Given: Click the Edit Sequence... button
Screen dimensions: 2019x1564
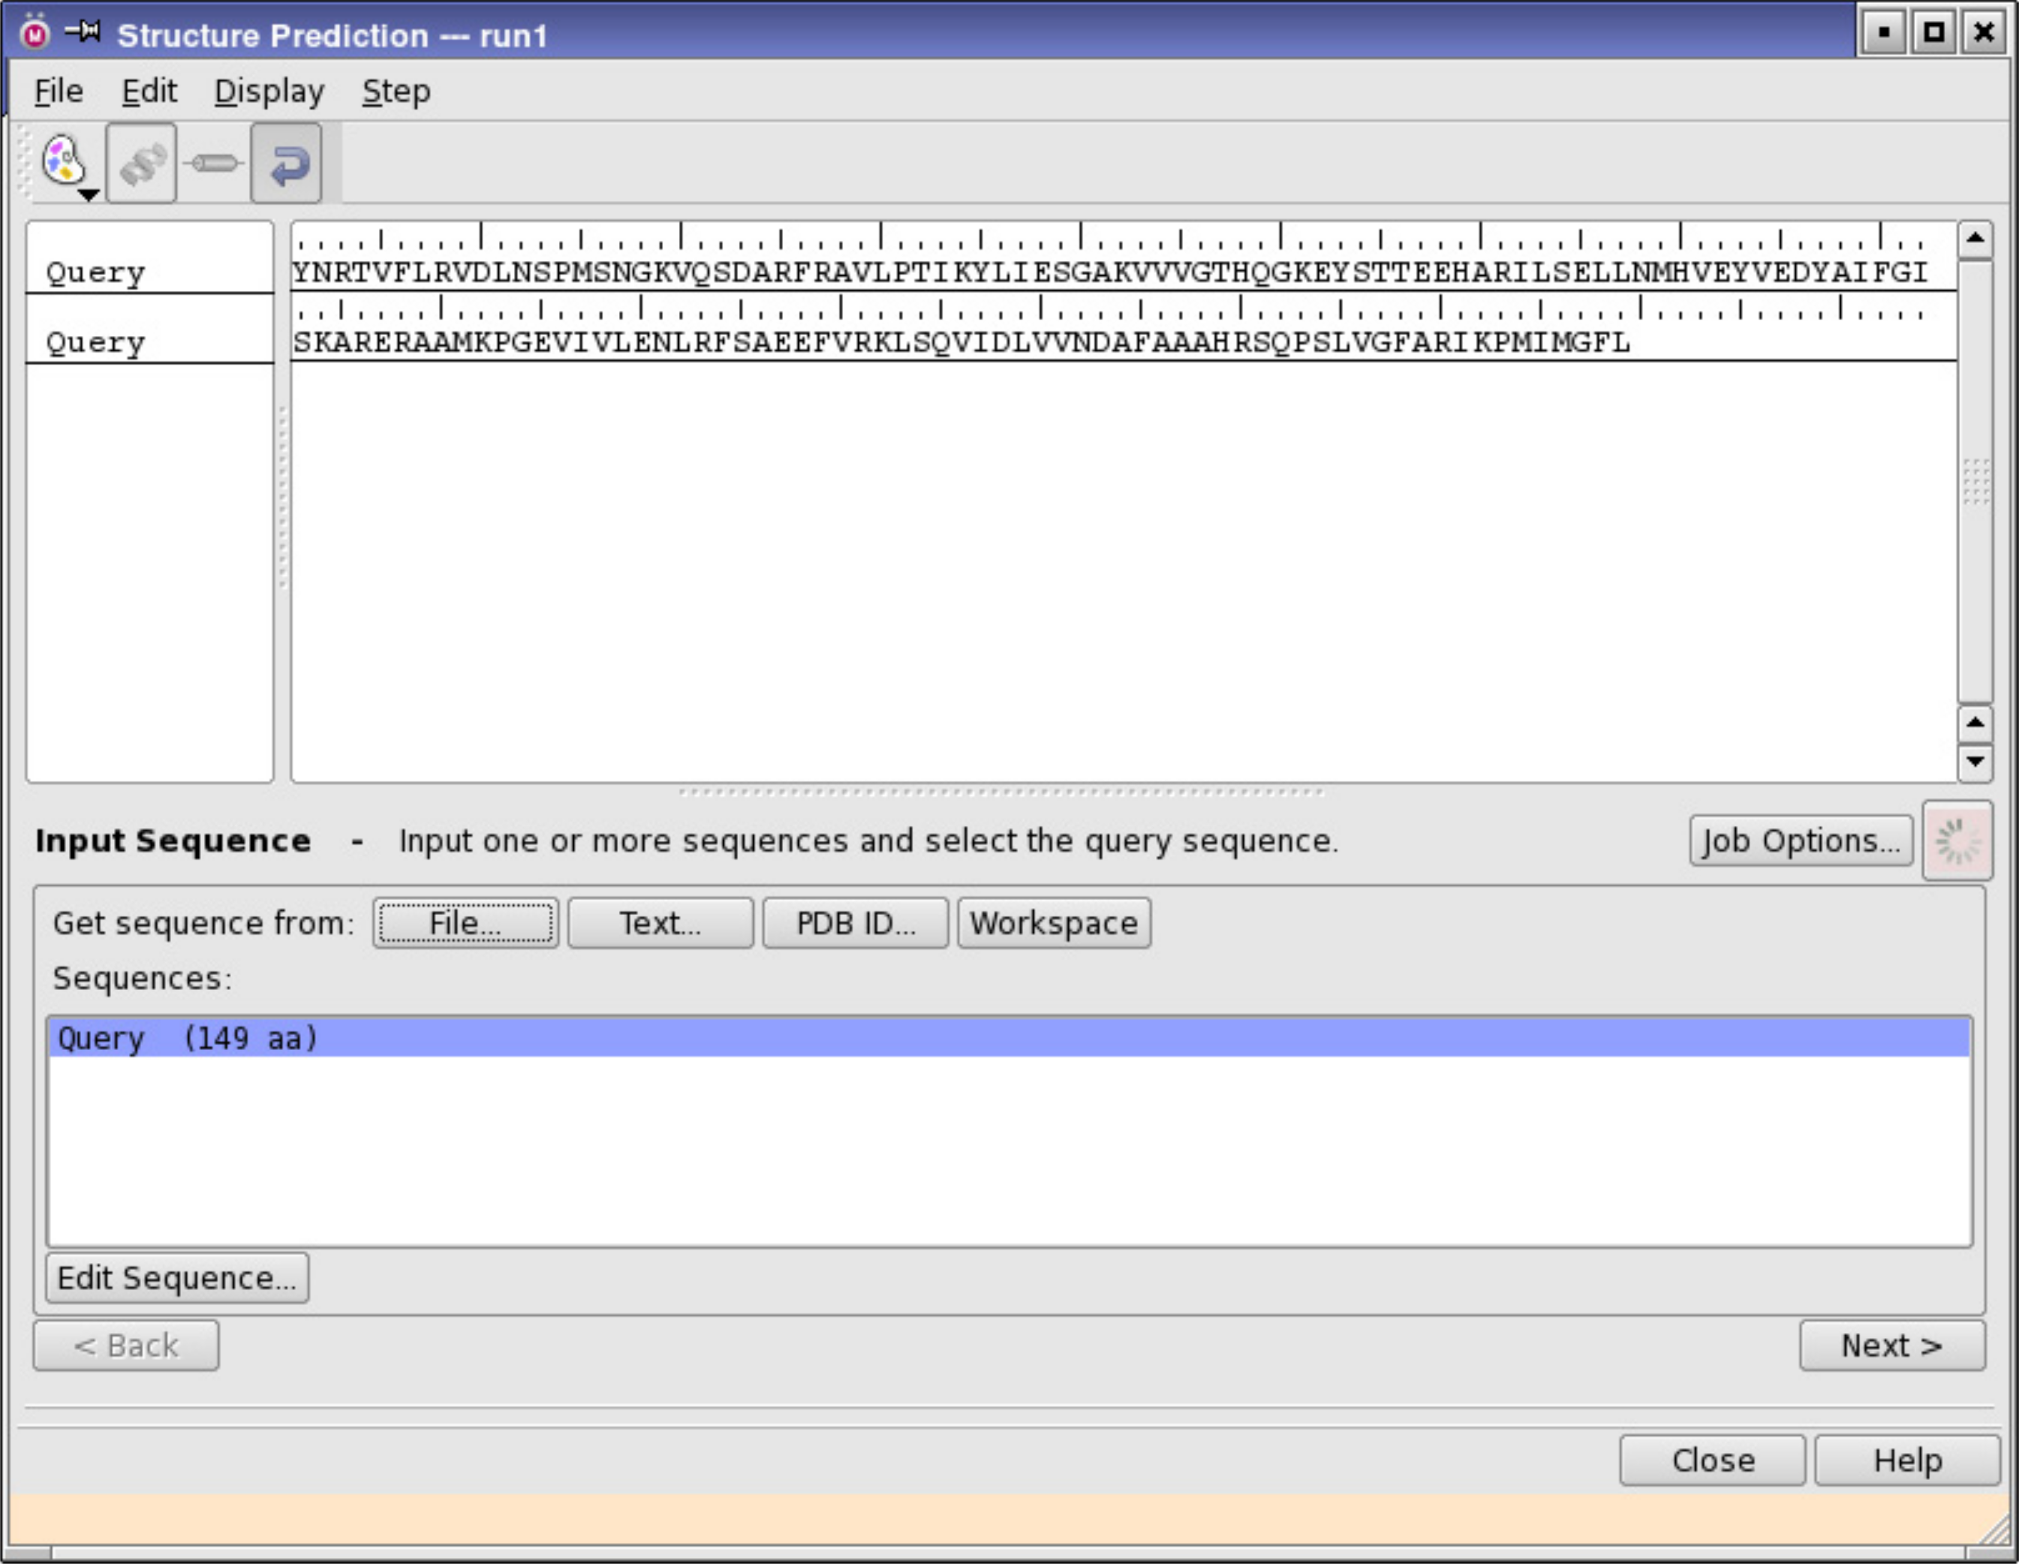Looking at the screenshot, I should pyautogui.click(x=177, y=1277).
